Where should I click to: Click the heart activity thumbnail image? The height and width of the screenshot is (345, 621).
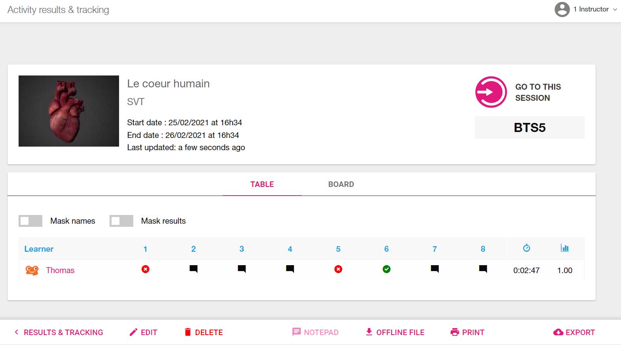(x=69, y=111)
